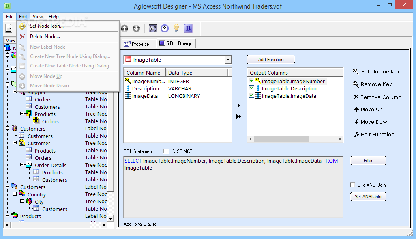Click the Filter button
This screenshot has height=239, width=416.
[368, 161]
